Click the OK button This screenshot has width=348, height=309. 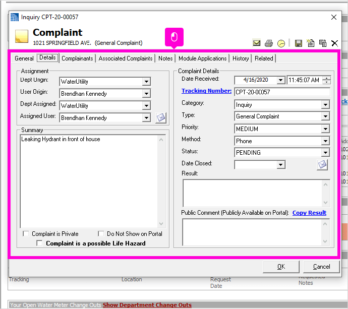(x=281, y=267)
